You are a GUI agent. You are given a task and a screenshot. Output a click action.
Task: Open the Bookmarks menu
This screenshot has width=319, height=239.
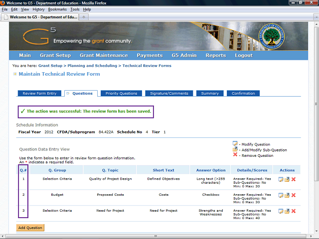click(x=57, y=9)
